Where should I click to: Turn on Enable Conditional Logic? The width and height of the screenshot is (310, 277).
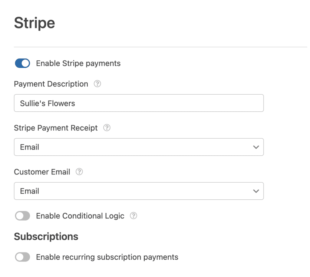[22, 216]
